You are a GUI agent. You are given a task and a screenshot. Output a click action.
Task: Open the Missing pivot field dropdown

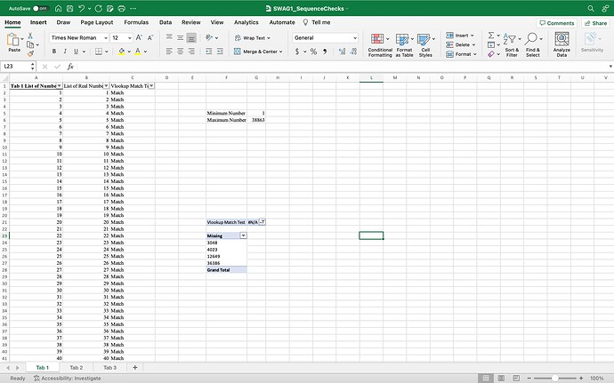(243, 235)
